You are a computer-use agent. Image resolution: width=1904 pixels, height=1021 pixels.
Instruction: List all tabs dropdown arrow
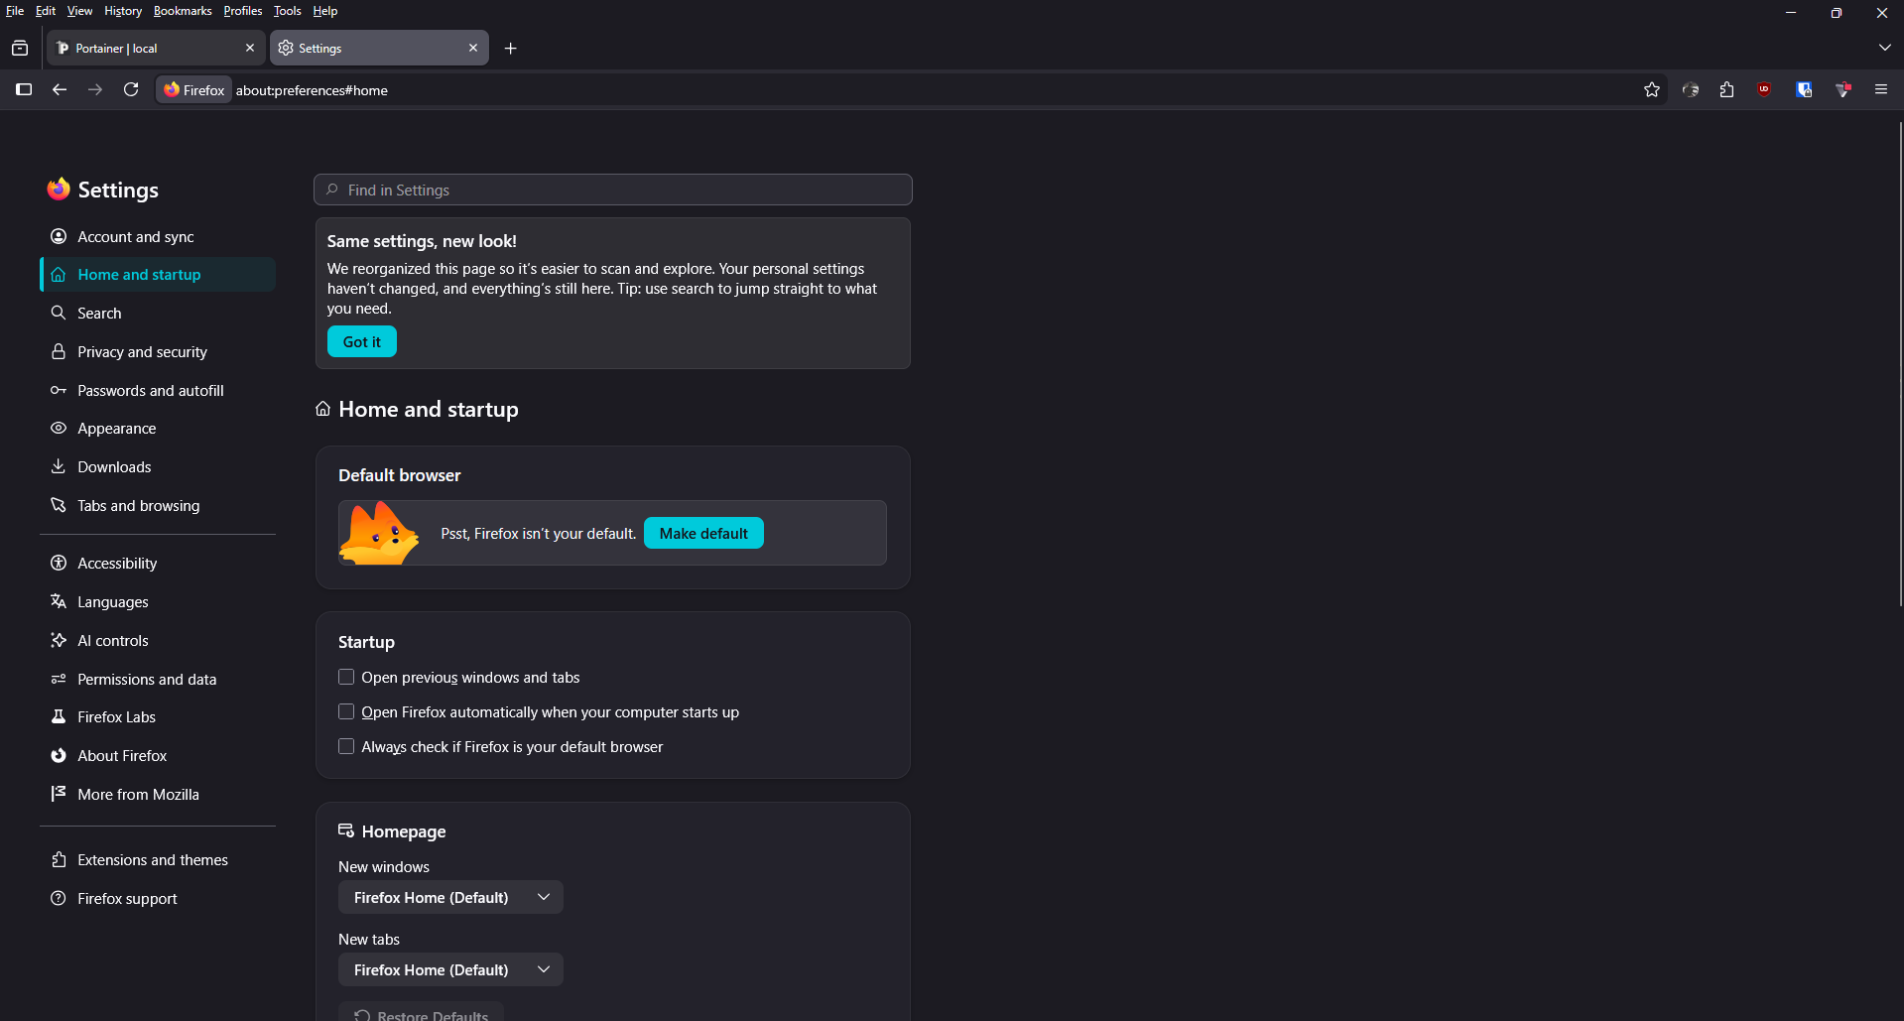point(1884,48)
